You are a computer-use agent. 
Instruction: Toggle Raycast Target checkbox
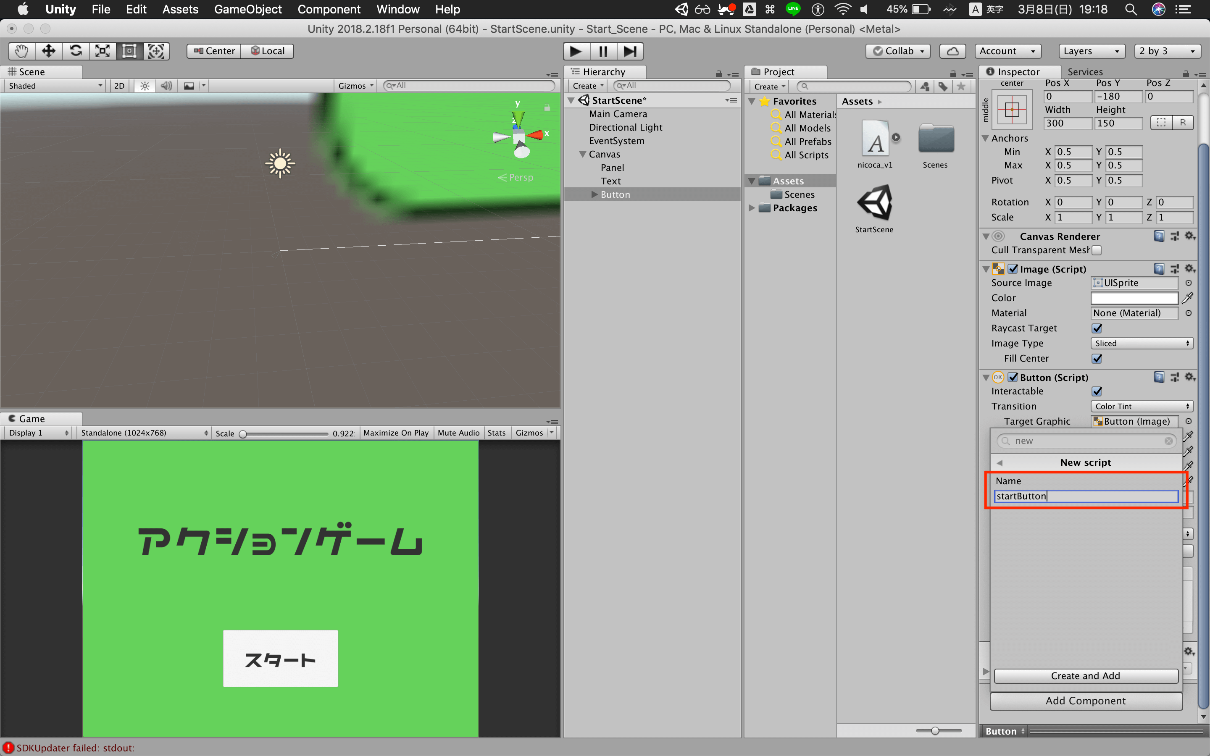pos(1097,328)
